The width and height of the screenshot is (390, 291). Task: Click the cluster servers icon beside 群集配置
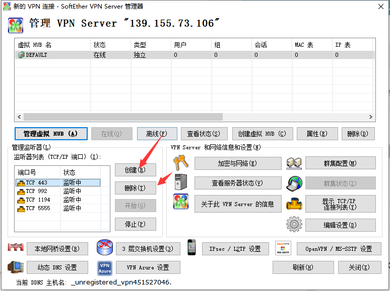coord(294,163)
